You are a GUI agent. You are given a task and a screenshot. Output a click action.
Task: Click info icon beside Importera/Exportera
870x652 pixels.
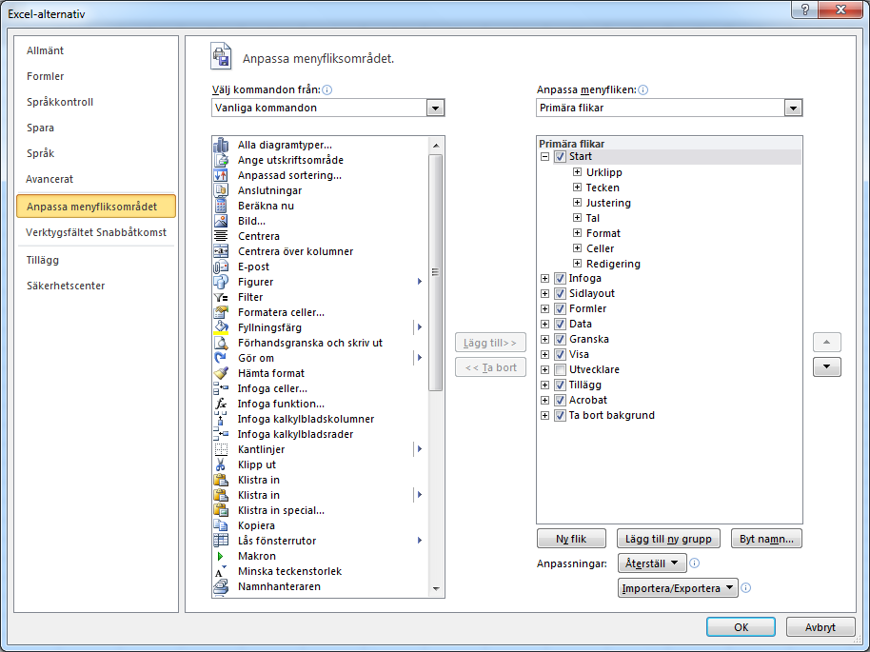point(745,587)
